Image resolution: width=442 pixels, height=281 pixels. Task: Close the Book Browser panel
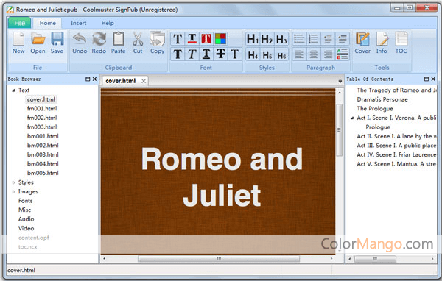[x=94, y=79]
